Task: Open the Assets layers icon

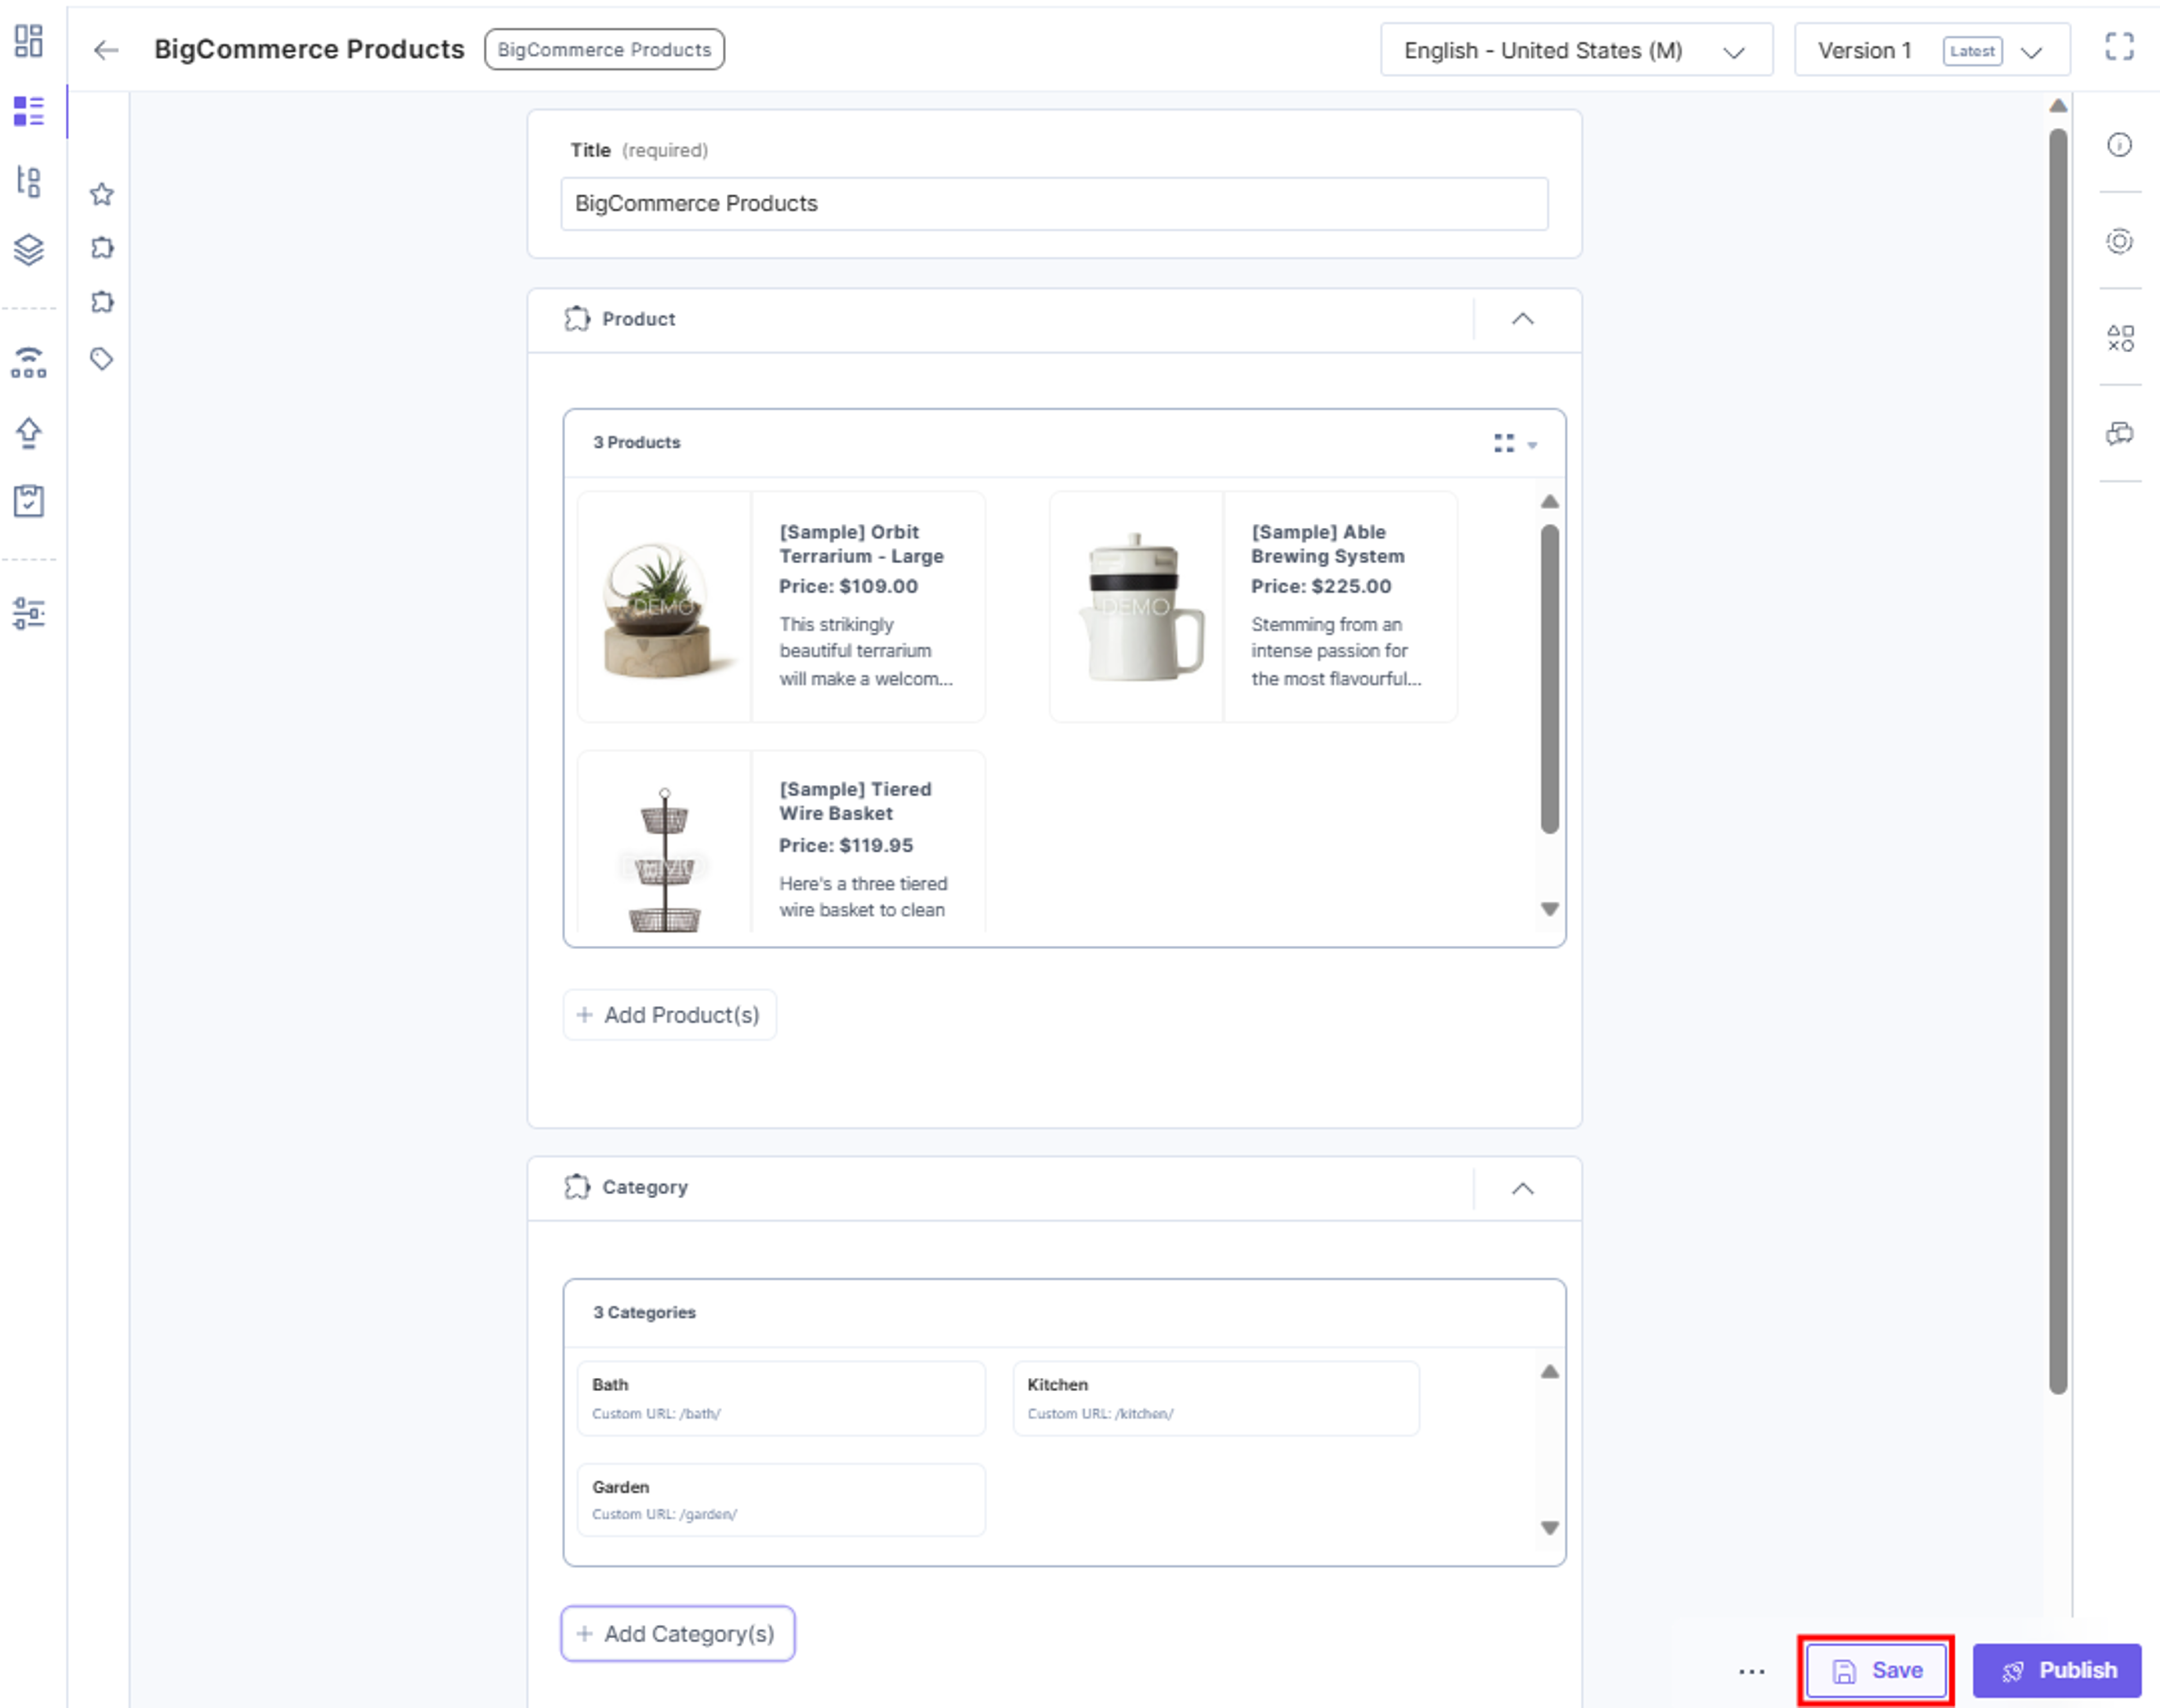Action: tap(29, 249)
